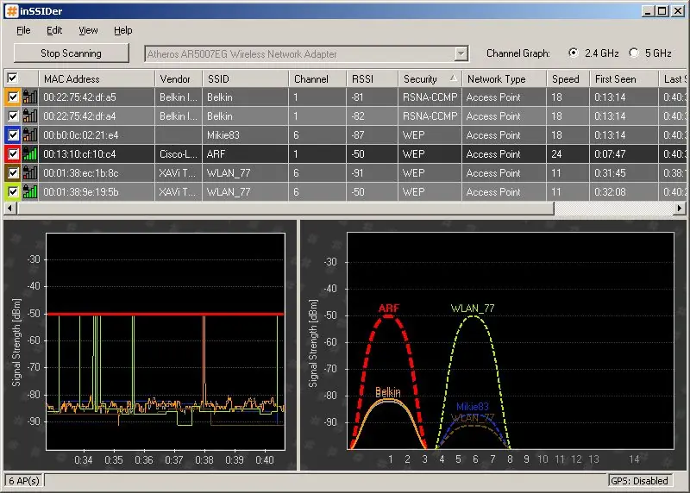The width and height of the screenshot is (690, 493).
Task: Select the 2.4 GHz radio button
Action: click(x=573, y=53)
